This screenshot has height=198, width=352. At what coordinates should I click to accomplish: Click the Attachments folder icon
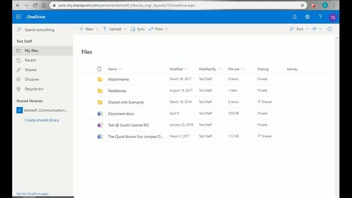(100, 79)
